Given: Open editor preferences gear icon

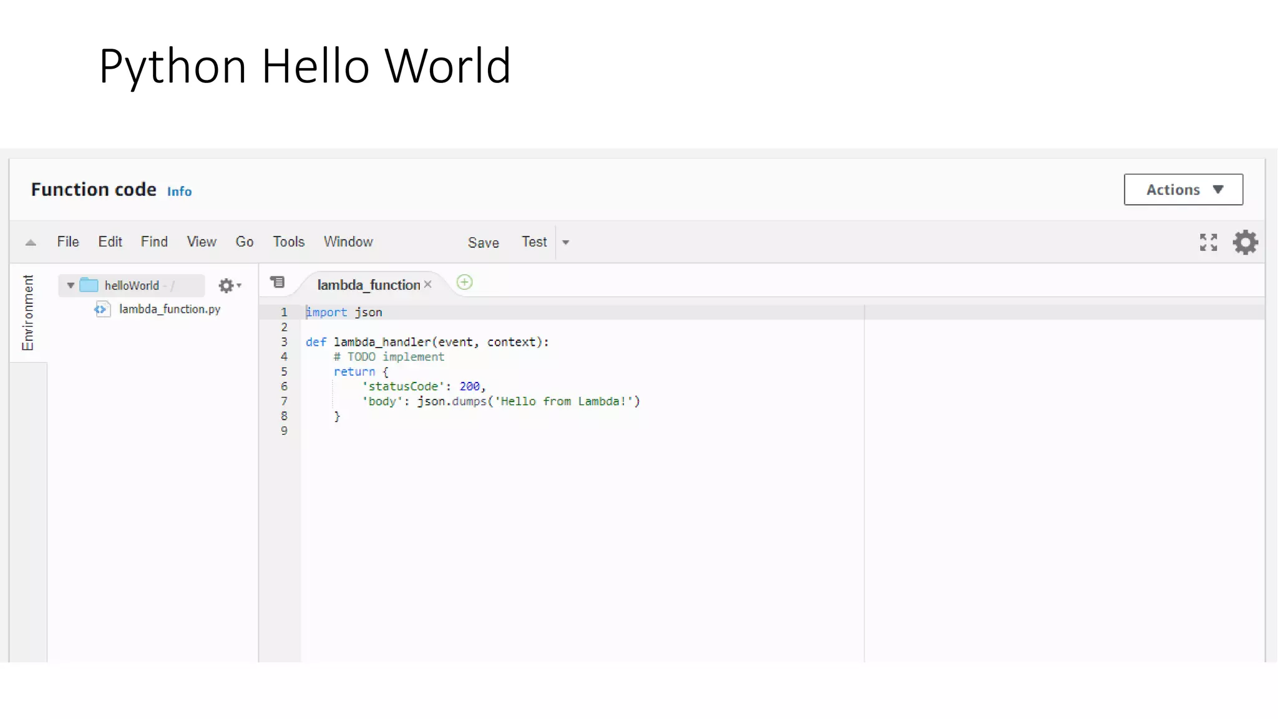Looking at the screenshot, I should [x=1246, y=242].
